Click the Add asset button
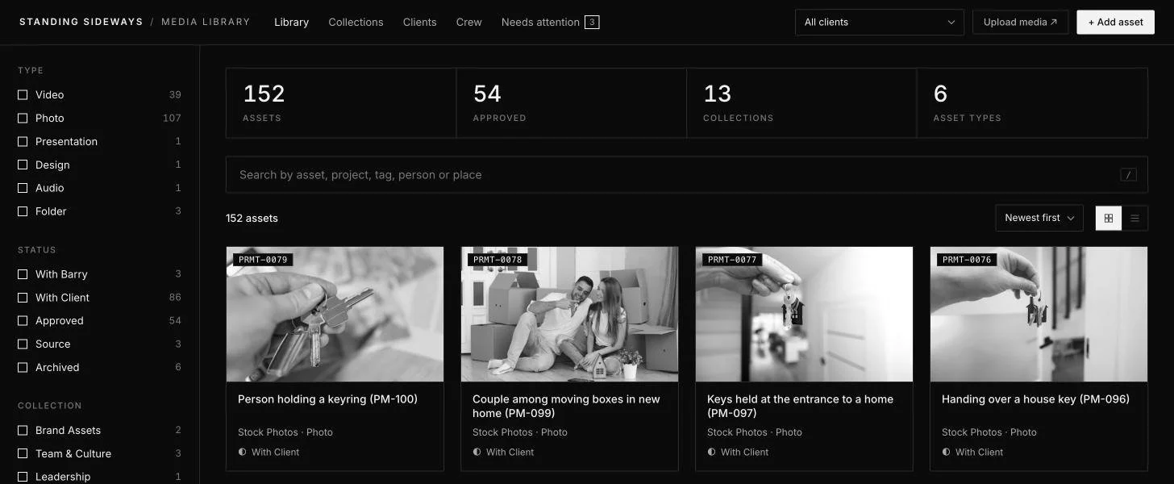 click(1115, 22)
